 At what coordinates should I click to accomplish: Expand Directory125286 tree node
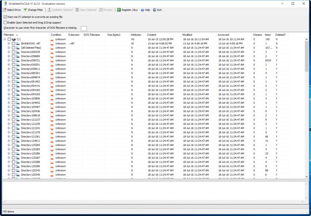(x=9, y=154)
